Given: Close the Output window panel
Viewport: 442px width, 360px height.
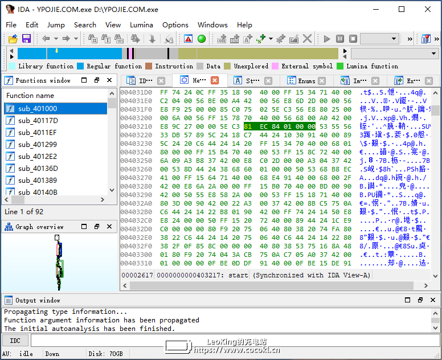Looking at the screenshot, I should (x=433, y=300).
